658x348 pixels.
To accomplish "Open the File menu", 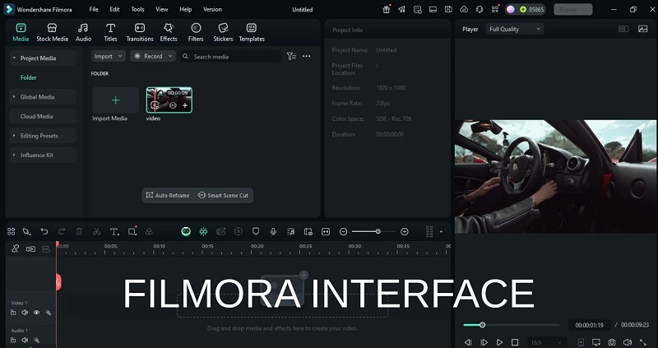I will (94, 9).
